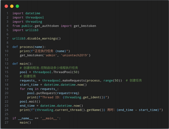The width and height of the screenshot is (169, 129).
Task: Click "requests_" on line 19
Action: pos(49,89)
